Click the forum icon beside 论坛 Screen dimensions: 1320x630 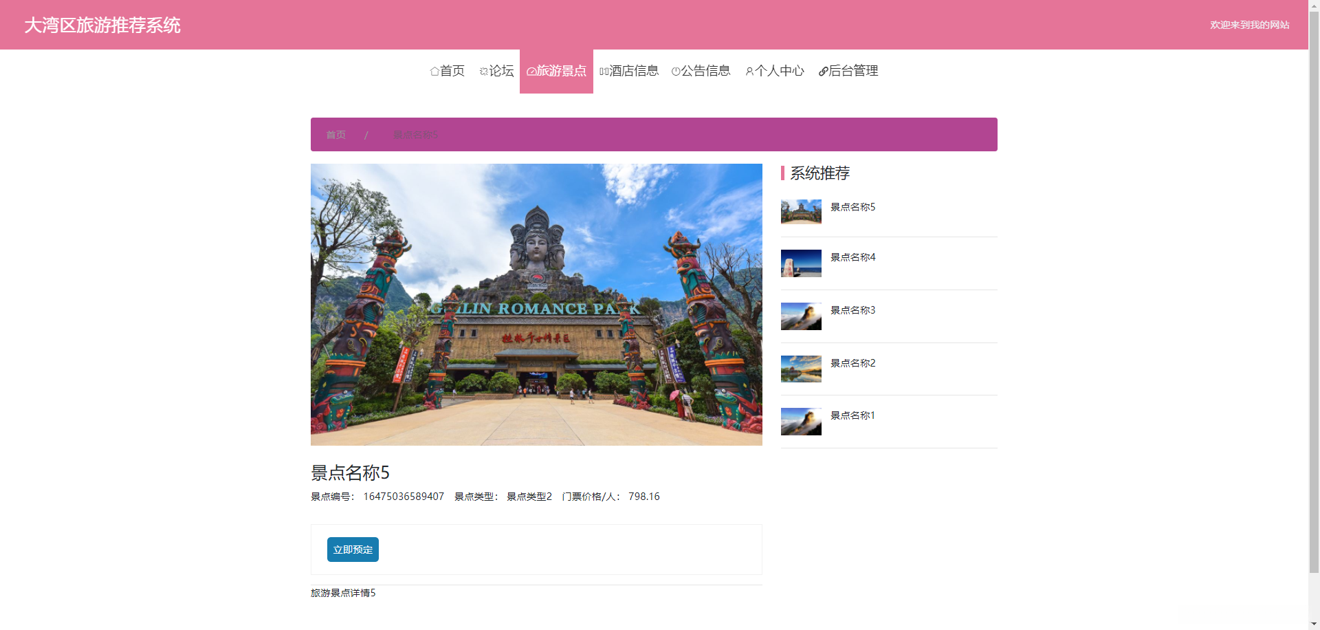tap(483, 71)
